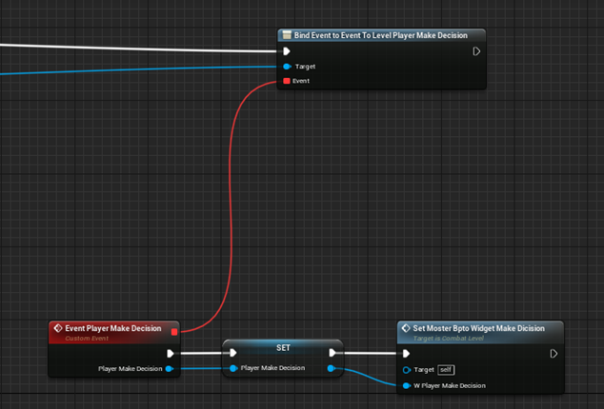
Task: Click the Player Make Decision output pin on custom event
Action: pyautogui.click(x=170, y=369)
